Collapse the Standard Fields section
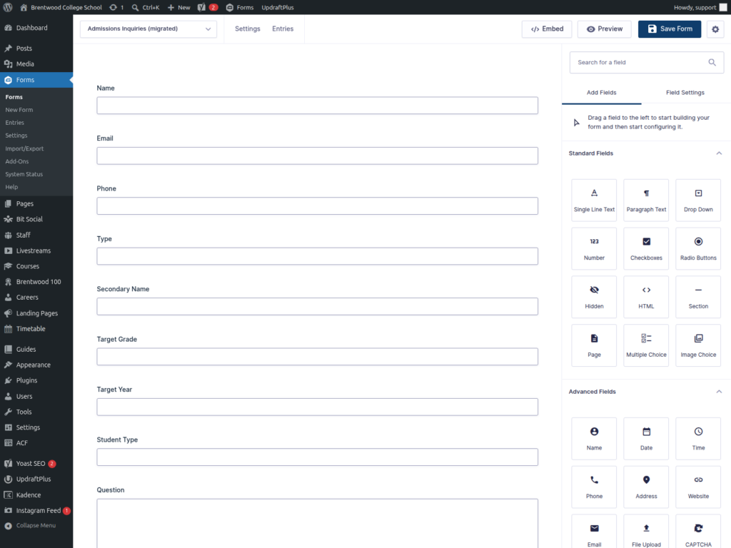The width and height of the screenshot is (731, 548). tap(719, 153)
